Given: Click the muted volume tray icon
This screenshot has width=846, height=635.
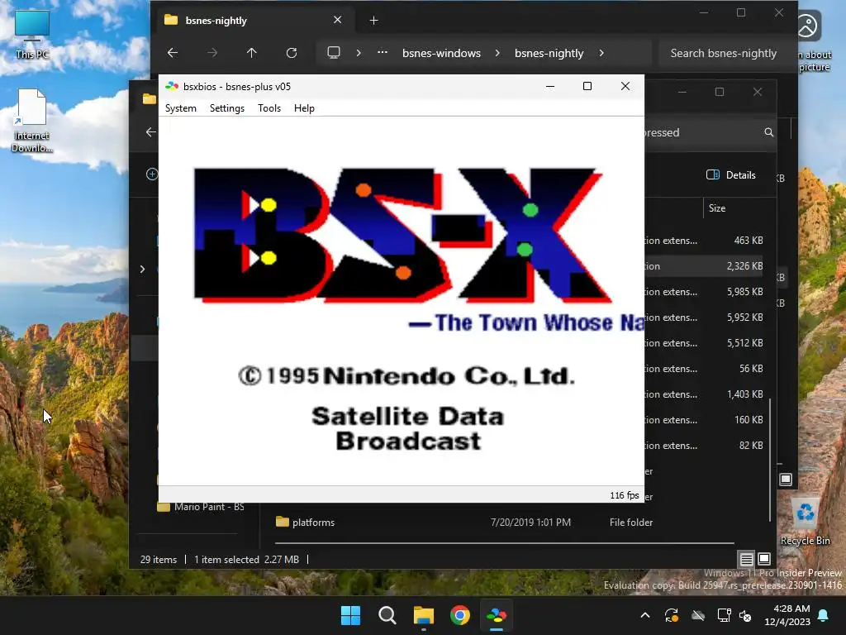Looking at the screenshot, I should click(746, 615).
